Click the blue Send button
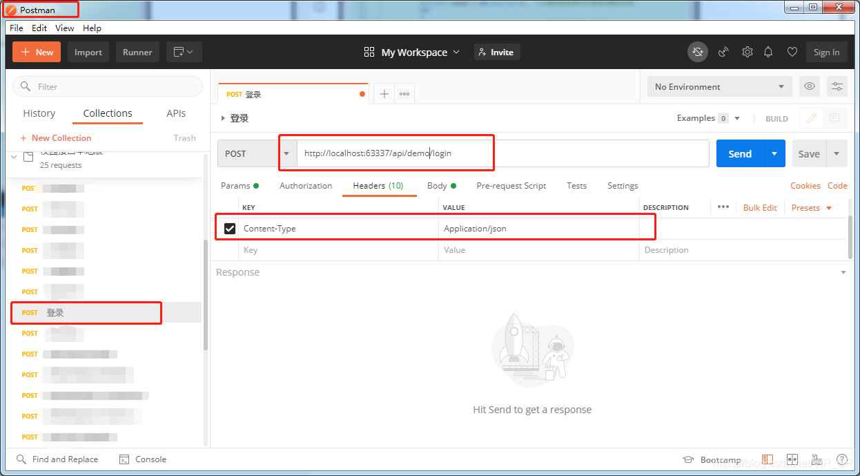The height and width of the screenshot is (476, 860). click(x=740, y=153)
